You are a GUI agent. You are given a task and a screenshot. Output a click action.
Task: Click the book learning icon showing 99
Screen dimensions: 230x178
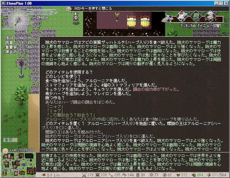(x=138, y=175)
